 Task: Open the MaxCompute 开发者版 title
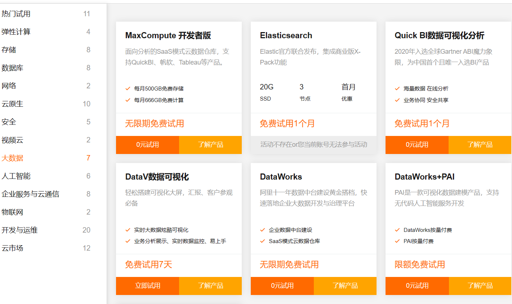click(x=168, y=35)
